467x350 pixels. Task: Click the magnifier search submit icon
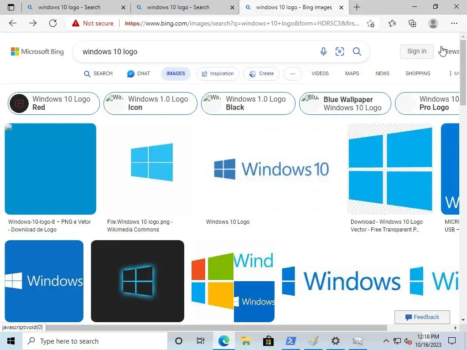[357, 51]
